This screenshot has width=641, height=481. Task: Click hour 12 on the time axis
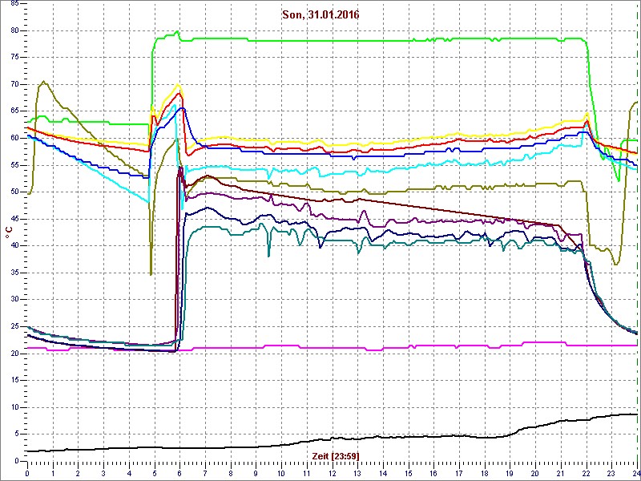point(333,472)
